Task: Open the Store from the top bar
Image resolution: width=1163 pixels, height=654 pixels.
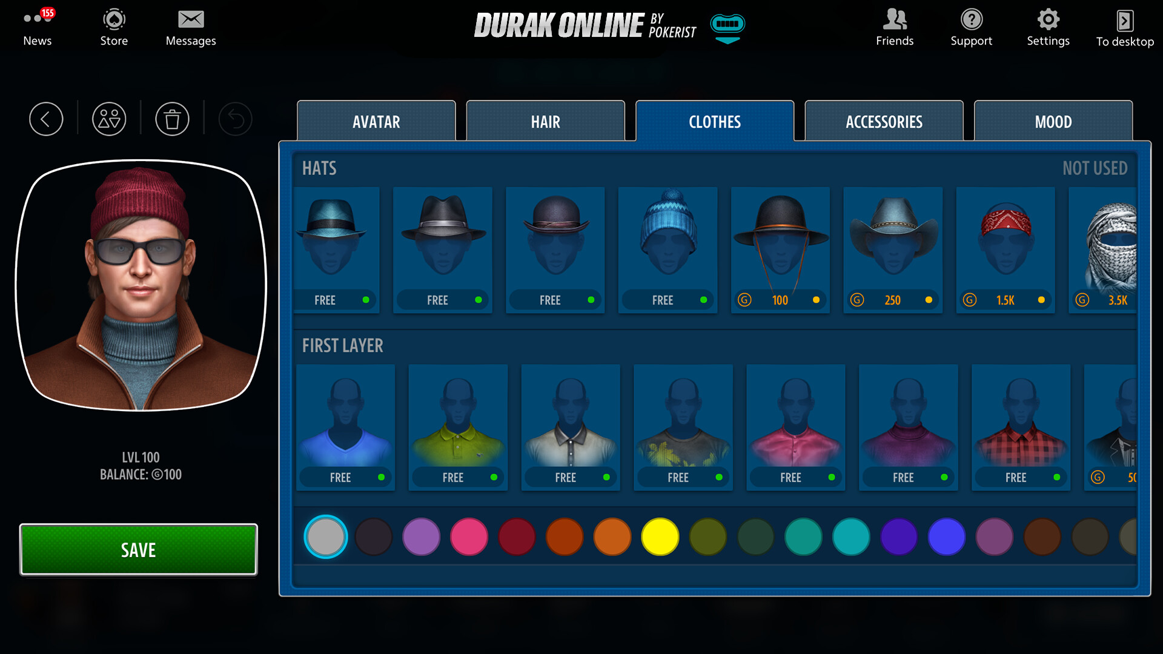Action: [113, 27]
